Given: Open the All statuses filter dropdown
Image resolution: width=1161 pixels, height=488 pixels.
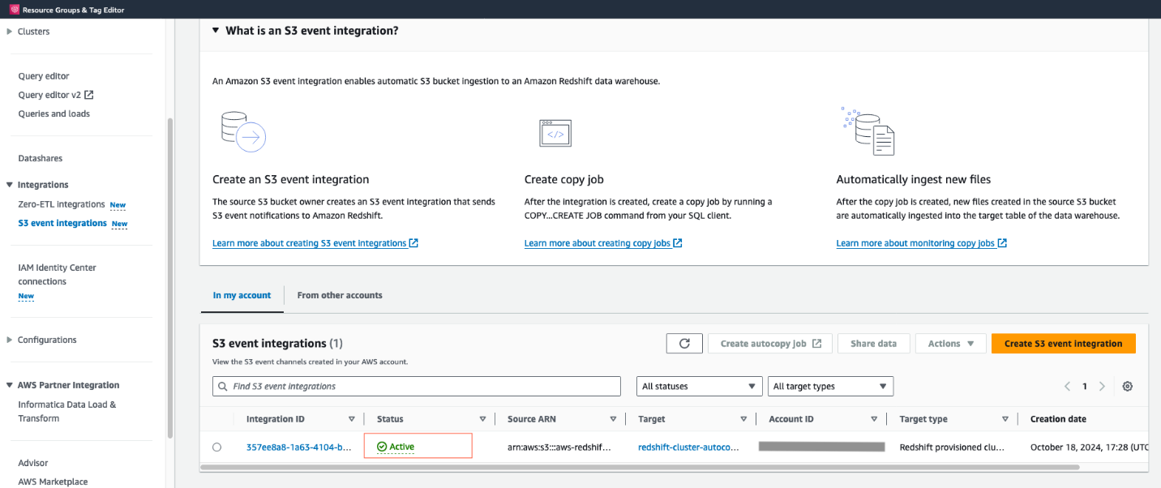Looking at the screenshot, I should pos(700,387).
